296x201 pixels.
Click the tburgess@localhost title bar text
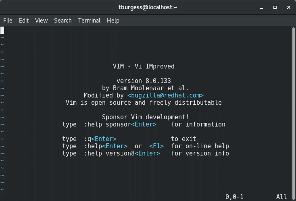pyautogui.click(x=148, y=7)
